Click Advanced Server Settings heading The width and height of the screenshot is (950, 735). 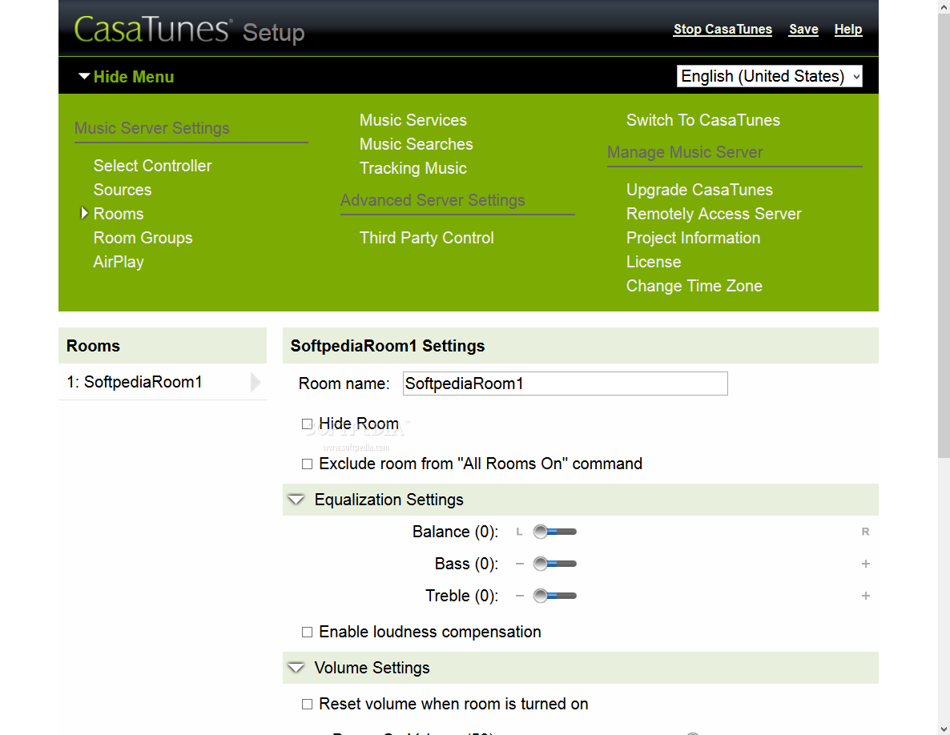coord(433,200)
